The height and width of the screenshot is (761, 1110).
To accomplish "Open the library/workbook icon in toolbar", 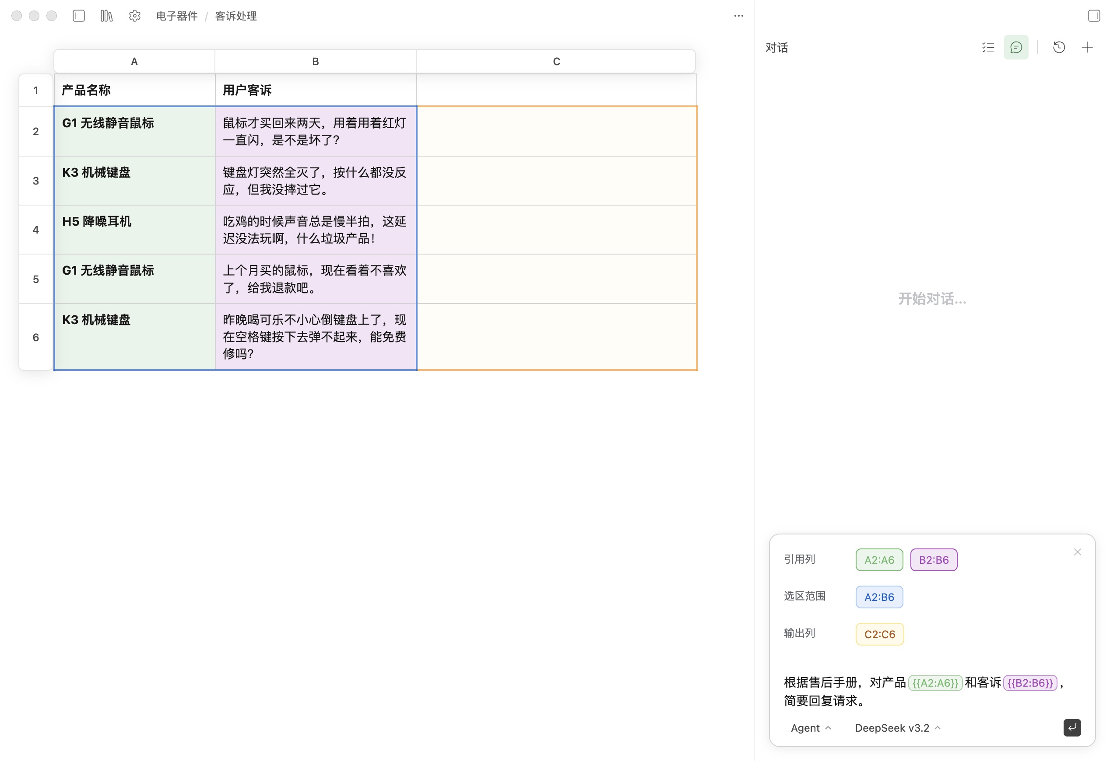I will coord(106,16).
